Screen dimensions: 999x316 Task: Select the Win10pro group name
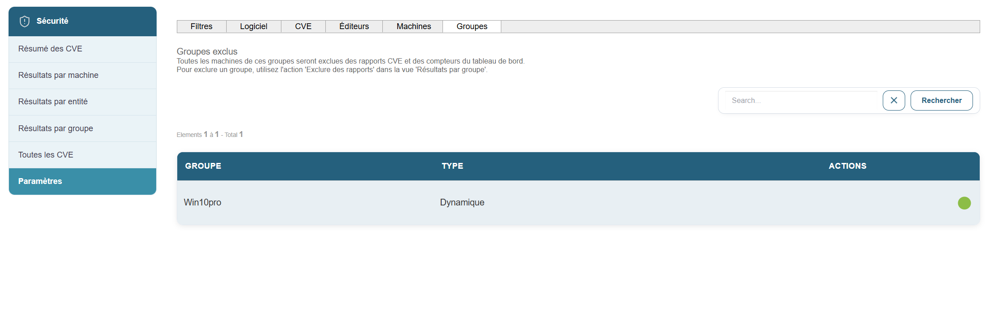point(202,202)
